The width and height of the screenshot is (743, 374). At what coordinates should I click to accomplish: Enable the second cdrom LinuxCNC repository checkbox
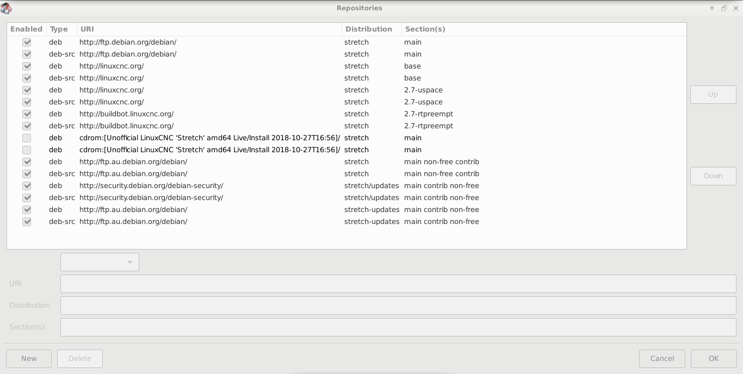coord(27,149)
